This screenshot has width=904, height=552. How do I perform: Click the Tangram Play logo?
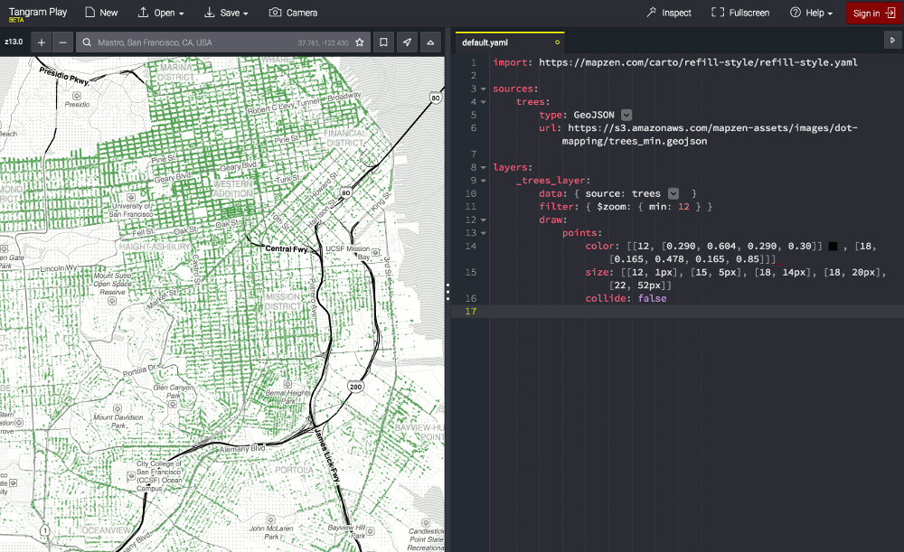tap(38, 14)
